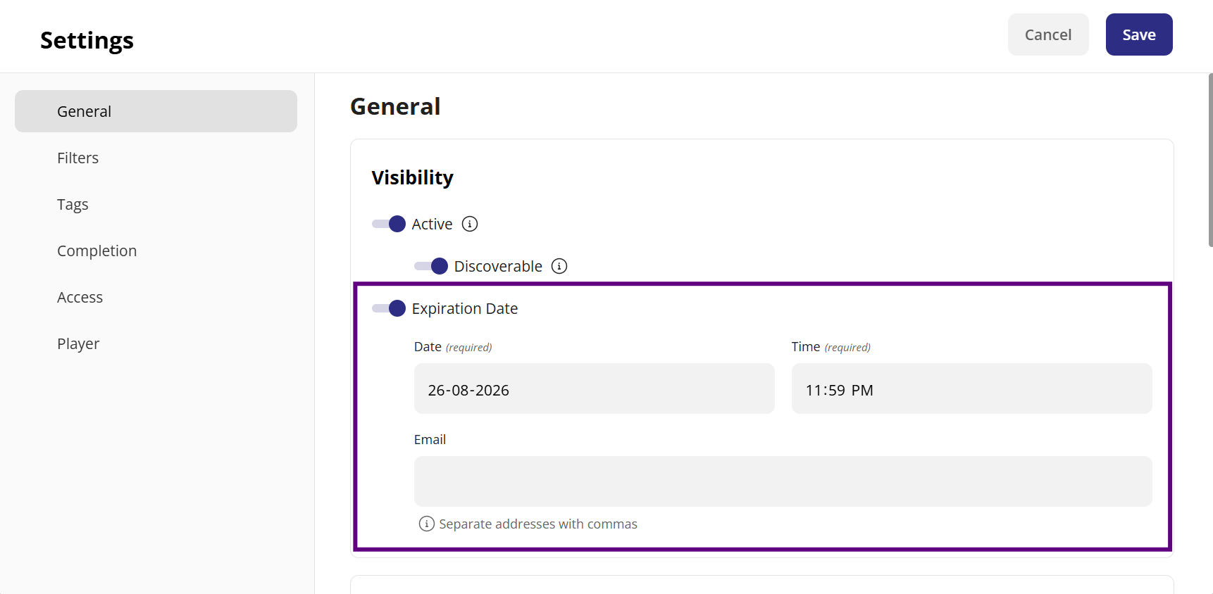Click the 'Visibility' section heading
The width and height of the screenshot is (1213, 594).
(x=413, y=177)
